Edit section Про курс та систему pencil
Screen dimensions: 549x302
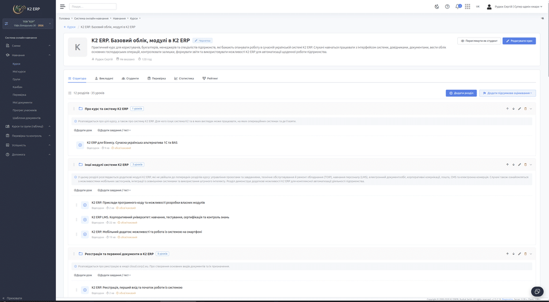click(x=519, y=108)
